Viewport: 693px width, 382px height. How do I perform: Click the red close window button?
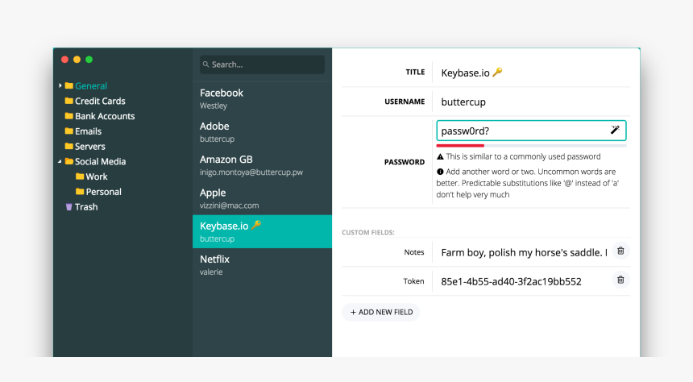(64, 60)
